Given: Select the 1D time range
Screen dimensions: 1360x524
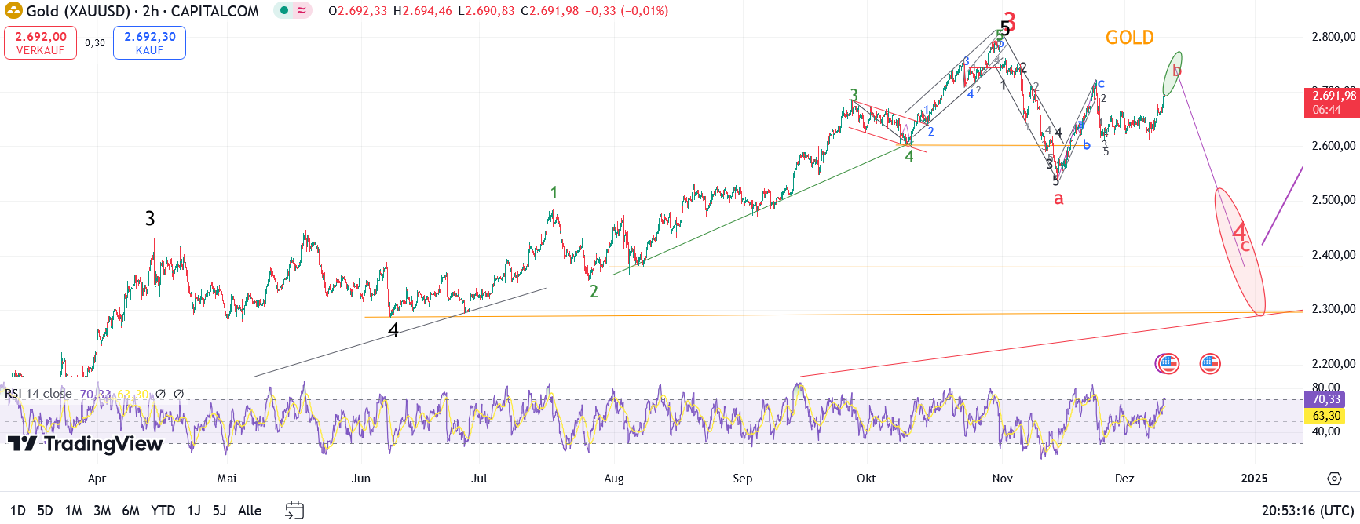Looking at the screenshot, I should point(17,511).
